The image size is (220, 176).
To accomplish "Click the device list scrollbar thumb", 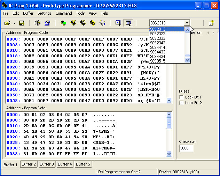I will coord(187,56).
